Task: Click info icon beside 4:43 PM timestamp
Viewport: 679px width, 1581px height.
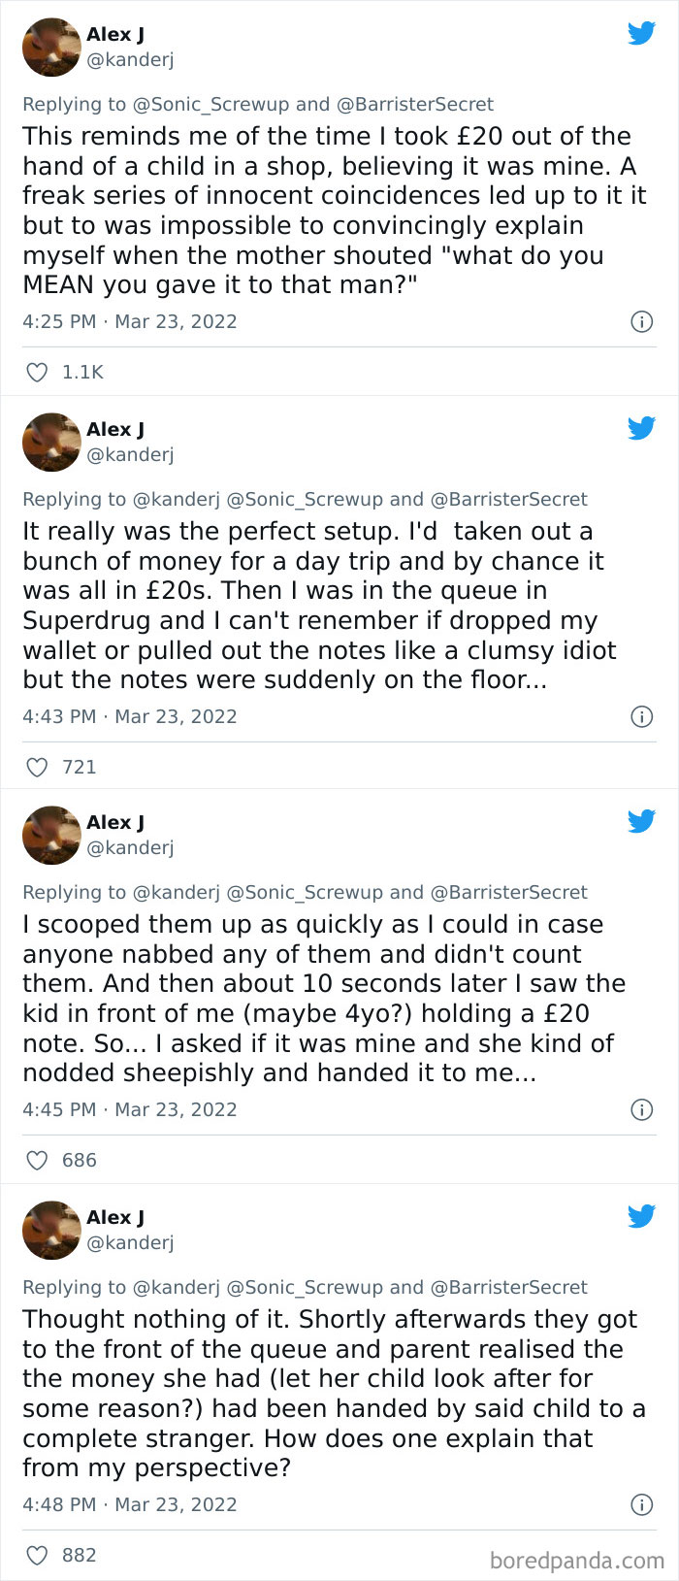Action: point(642,716)
